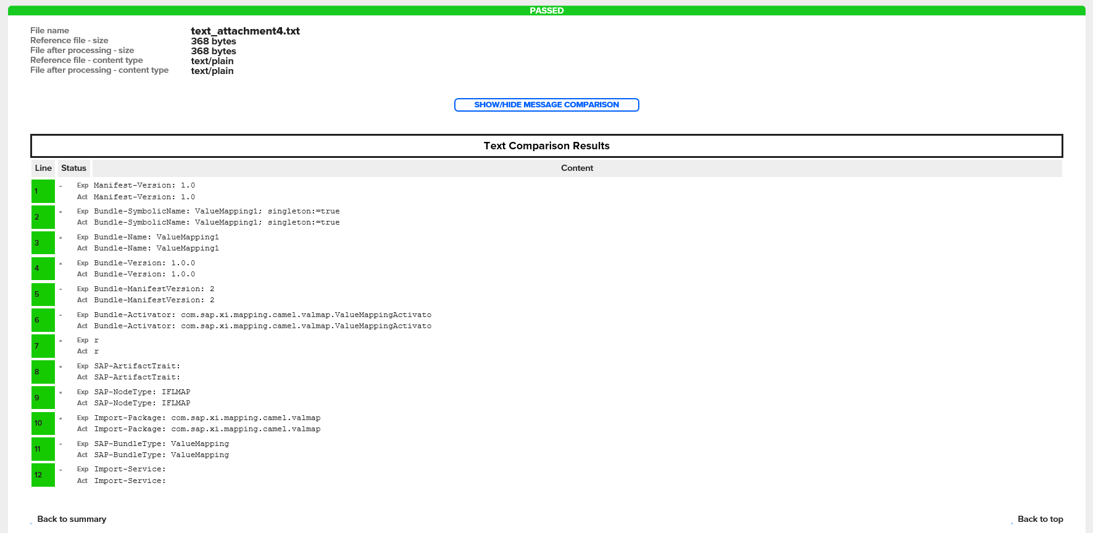Click actual SAP-BundleType text on line 11
The image size is (1093, 533).
pos(161,455)
